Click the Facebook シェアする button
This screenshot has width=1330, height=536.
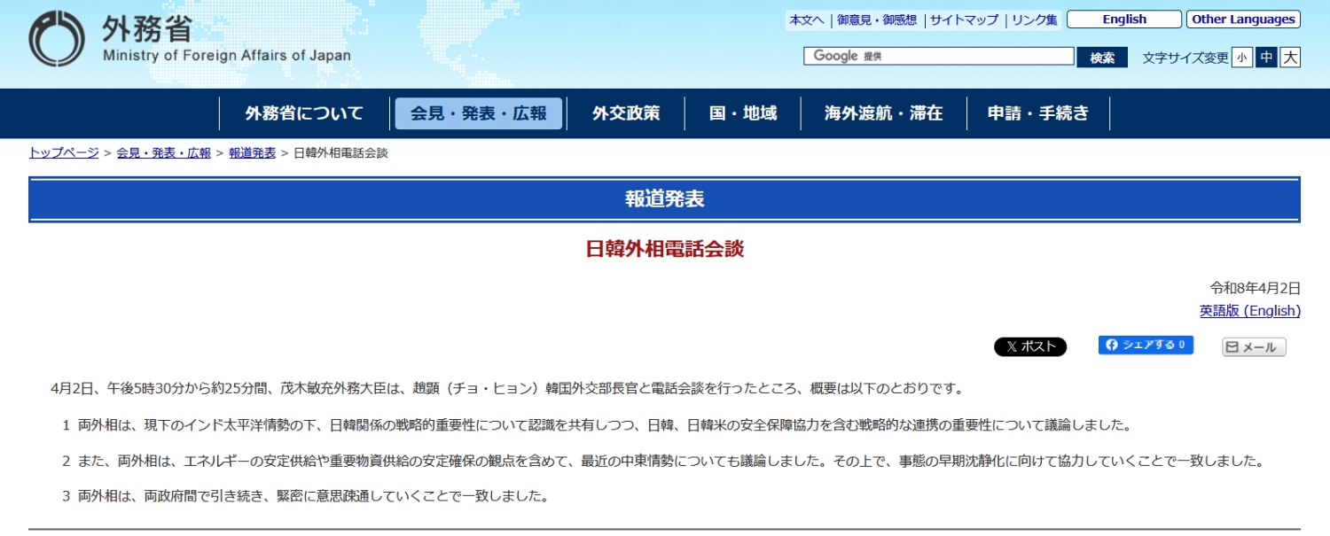click(1146, 346)
